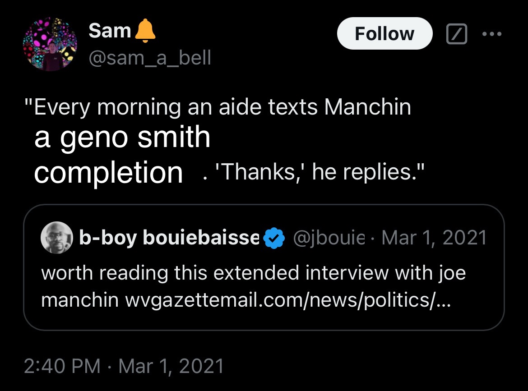Open the three-dot more options menu
The width and height of the screenshot is (528, 391).
(x=492, y=34)
